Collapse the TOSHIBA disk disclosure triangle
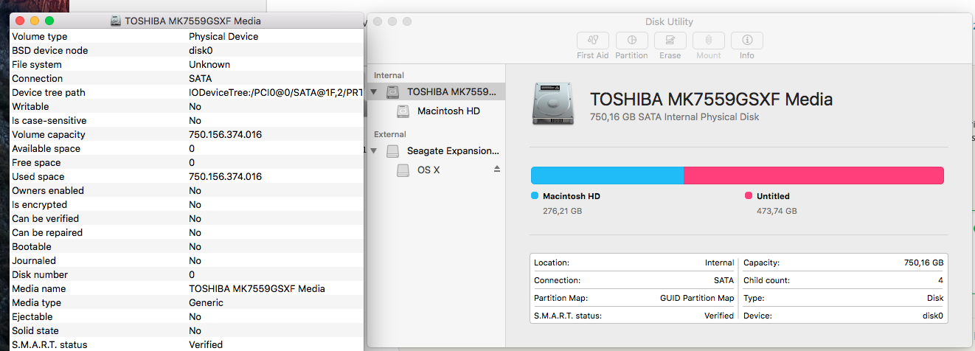The image size is (975, 351). [374, 92]
